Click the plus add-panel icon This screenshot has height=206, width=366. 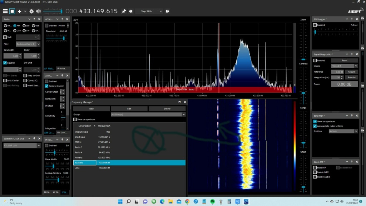[19, 11]
